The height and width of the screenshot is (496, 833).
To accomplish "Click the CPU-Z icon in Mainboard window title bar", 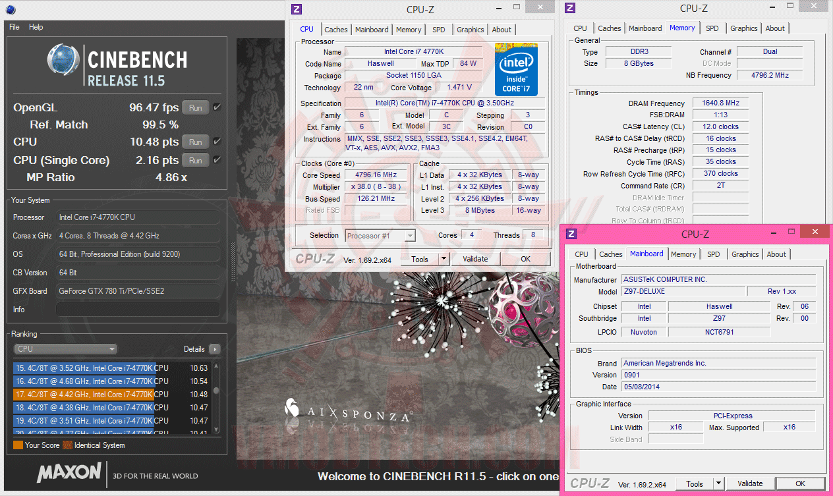I will tap(571, 233).
